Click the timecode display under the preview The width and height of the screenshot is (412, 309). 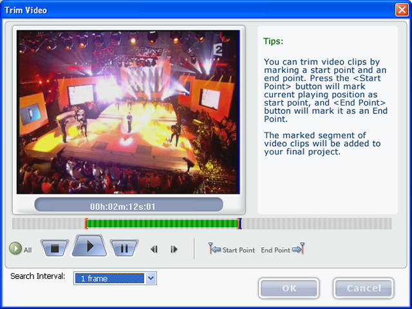click(128, 206)
